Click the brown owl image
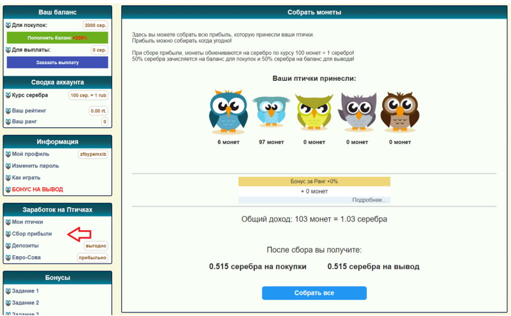 pyautogui.click(x=400, y=112)
